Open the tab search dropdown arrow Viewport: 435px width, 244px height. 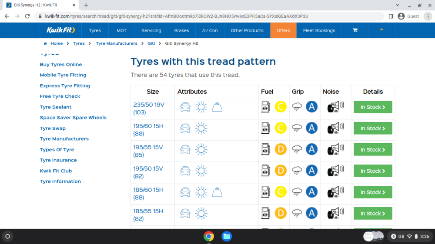coord(397,5)
